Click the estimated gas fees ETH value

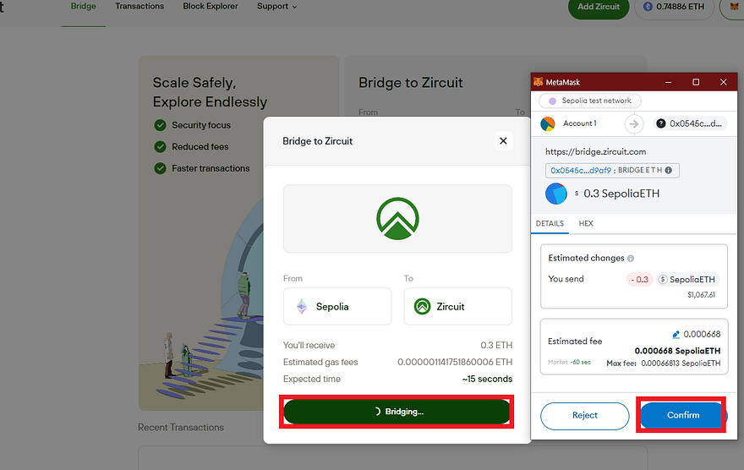455,362
